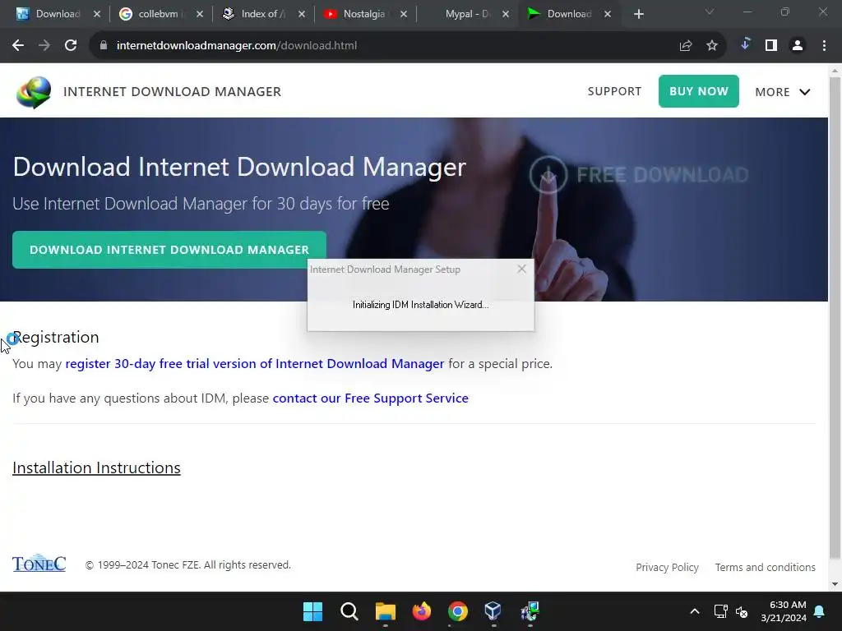Open the Chrome profile menu

798,46
